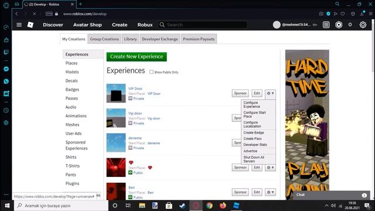Click the Roblox logo home icon
Viewport: 375px width, 211px height.
pyautogui.click(x=30, y=25)
